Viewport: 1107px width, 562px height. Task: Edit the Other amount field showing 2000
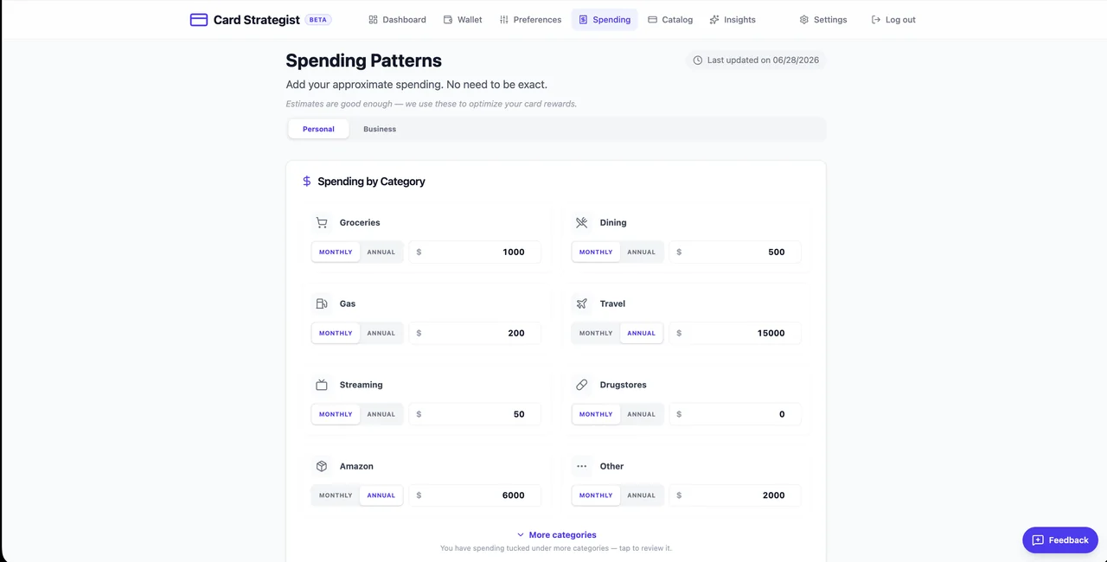(x=735, y=495)
